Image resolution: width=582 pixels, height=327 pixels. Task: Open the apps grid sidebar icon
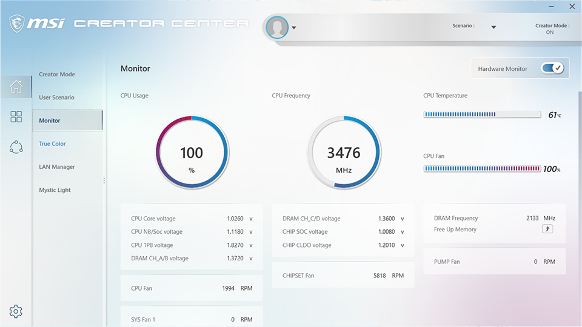tap(16, 117)
